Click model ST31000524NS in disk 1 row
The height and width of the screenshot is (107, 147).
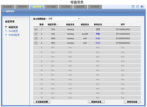[123, 29]
